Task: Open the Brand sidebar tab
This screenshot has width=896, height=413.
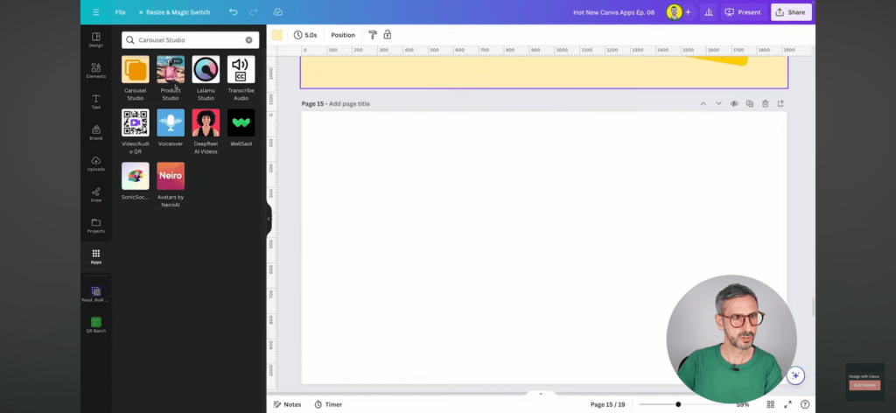Action: point(96,133)
